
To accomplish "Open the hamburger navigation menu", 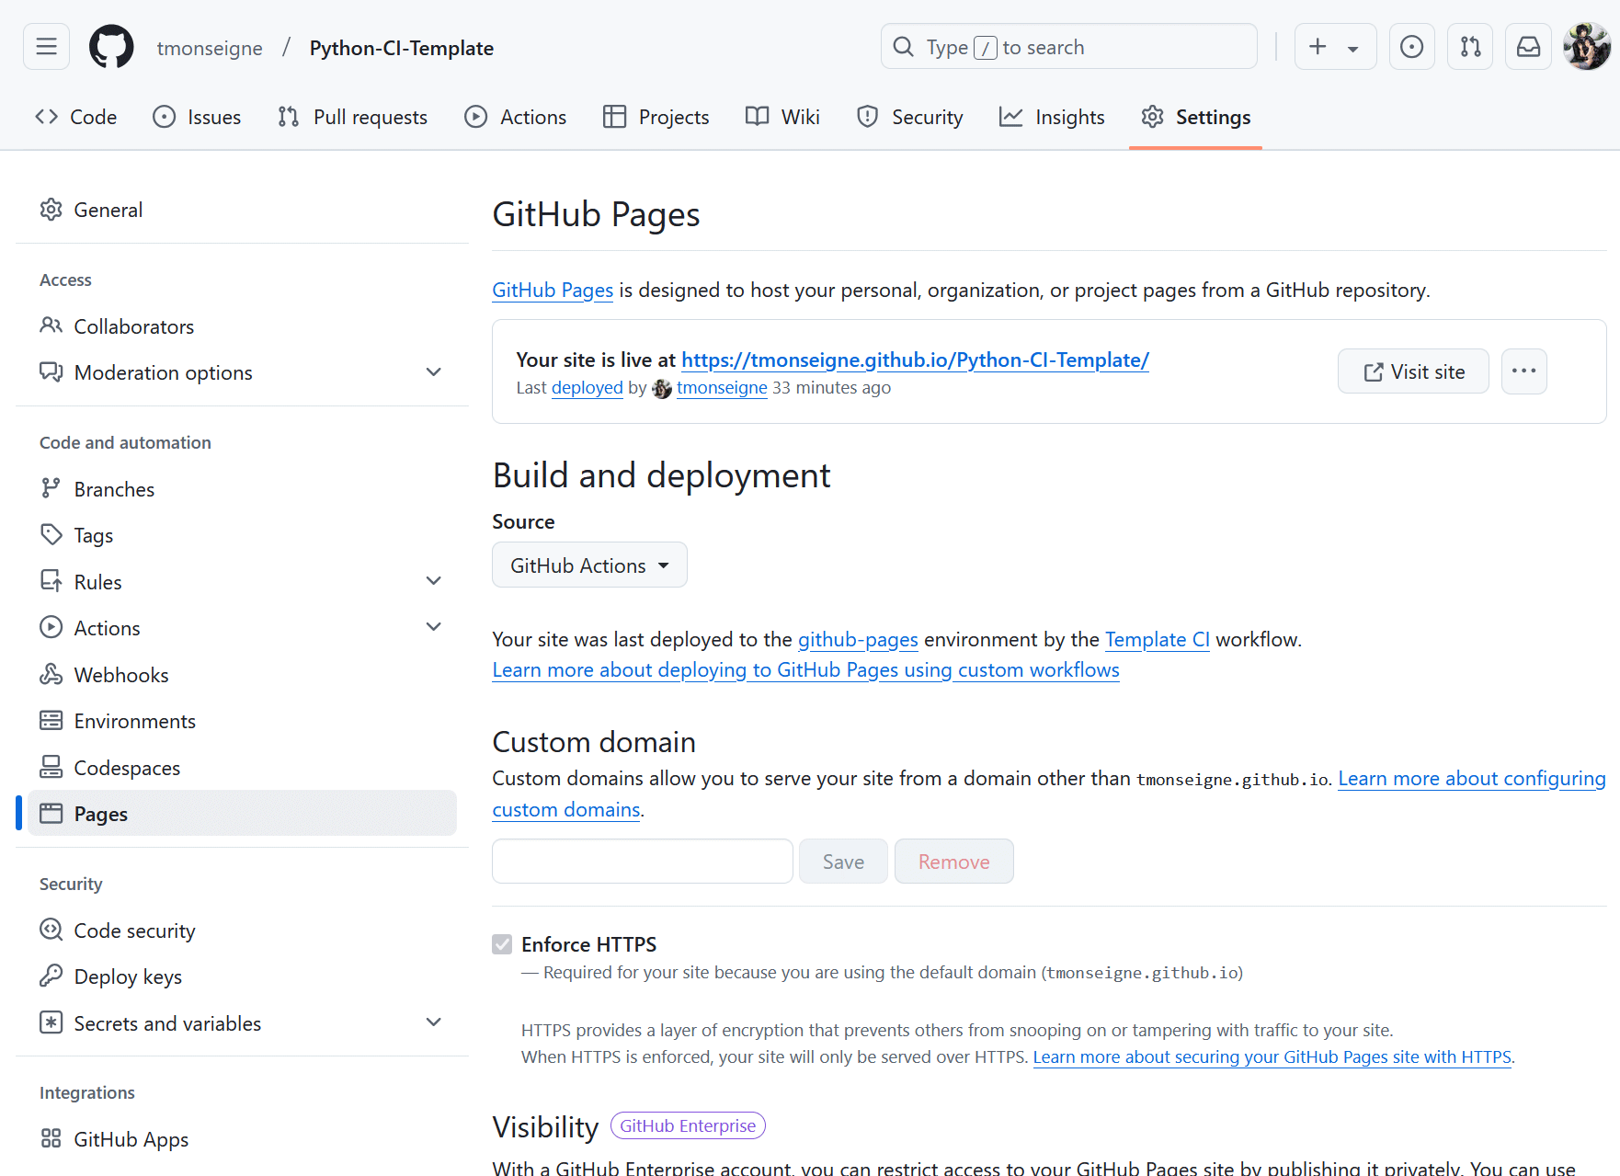I will (46, 47).
